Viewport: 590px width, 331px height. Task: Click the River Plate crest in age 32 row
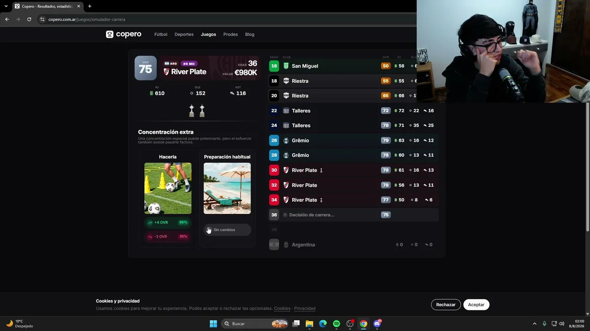tap(286, 185)
